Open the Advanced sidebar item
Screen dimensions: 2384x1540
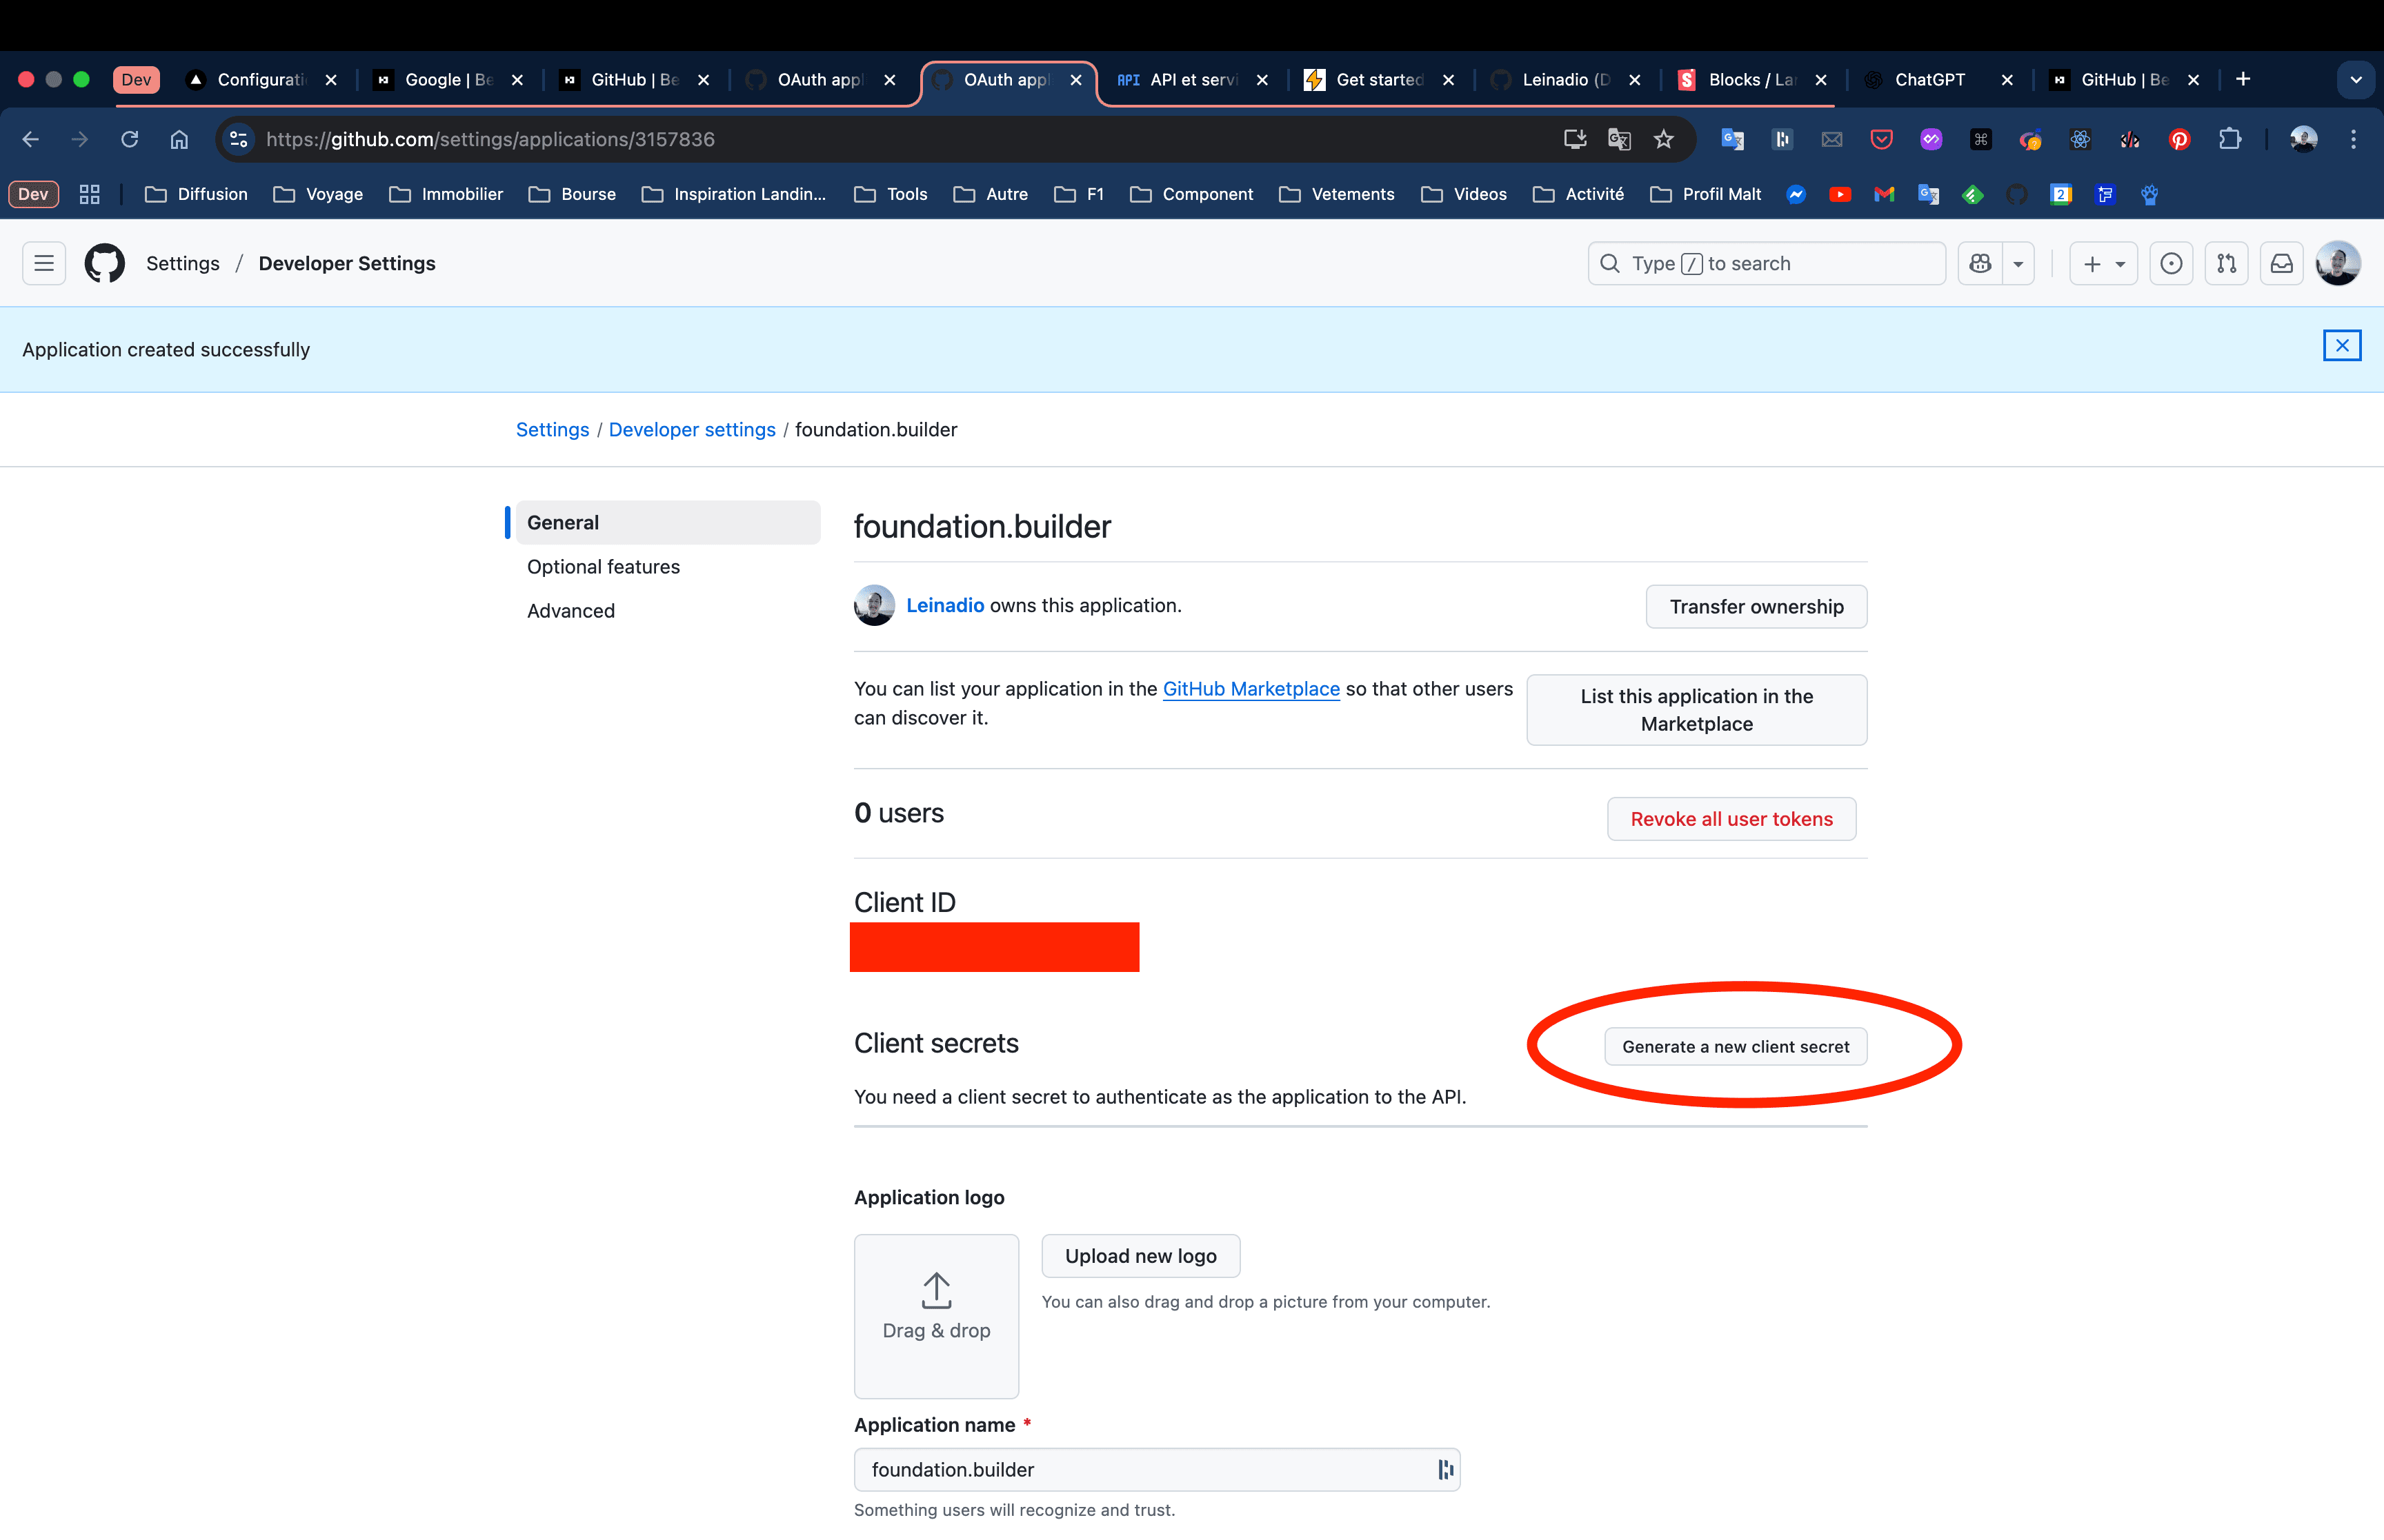click(570, 610)
